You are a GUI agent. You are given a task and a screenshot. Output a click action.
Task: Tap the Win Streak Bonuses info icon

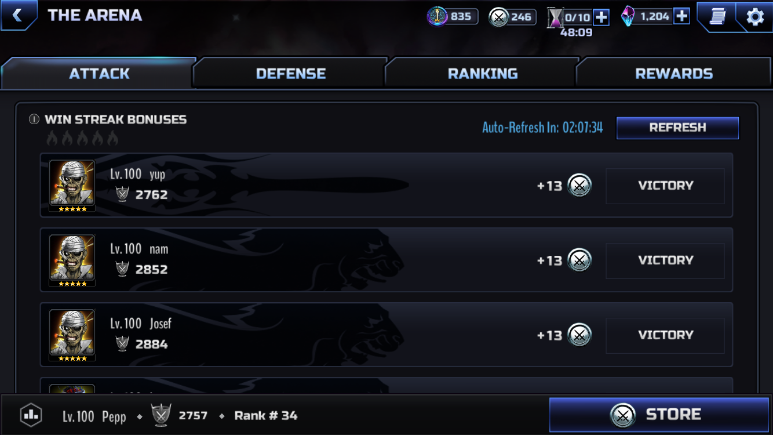(34, 119)
